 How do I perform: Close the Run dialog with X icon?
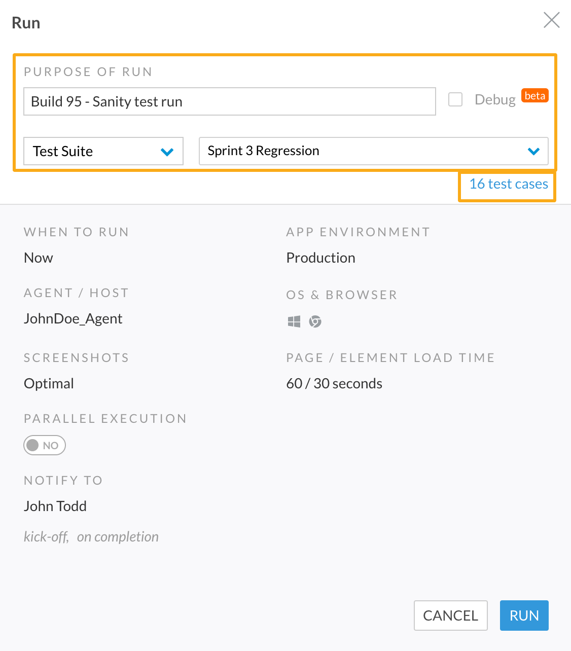click(x=552, y=20)
